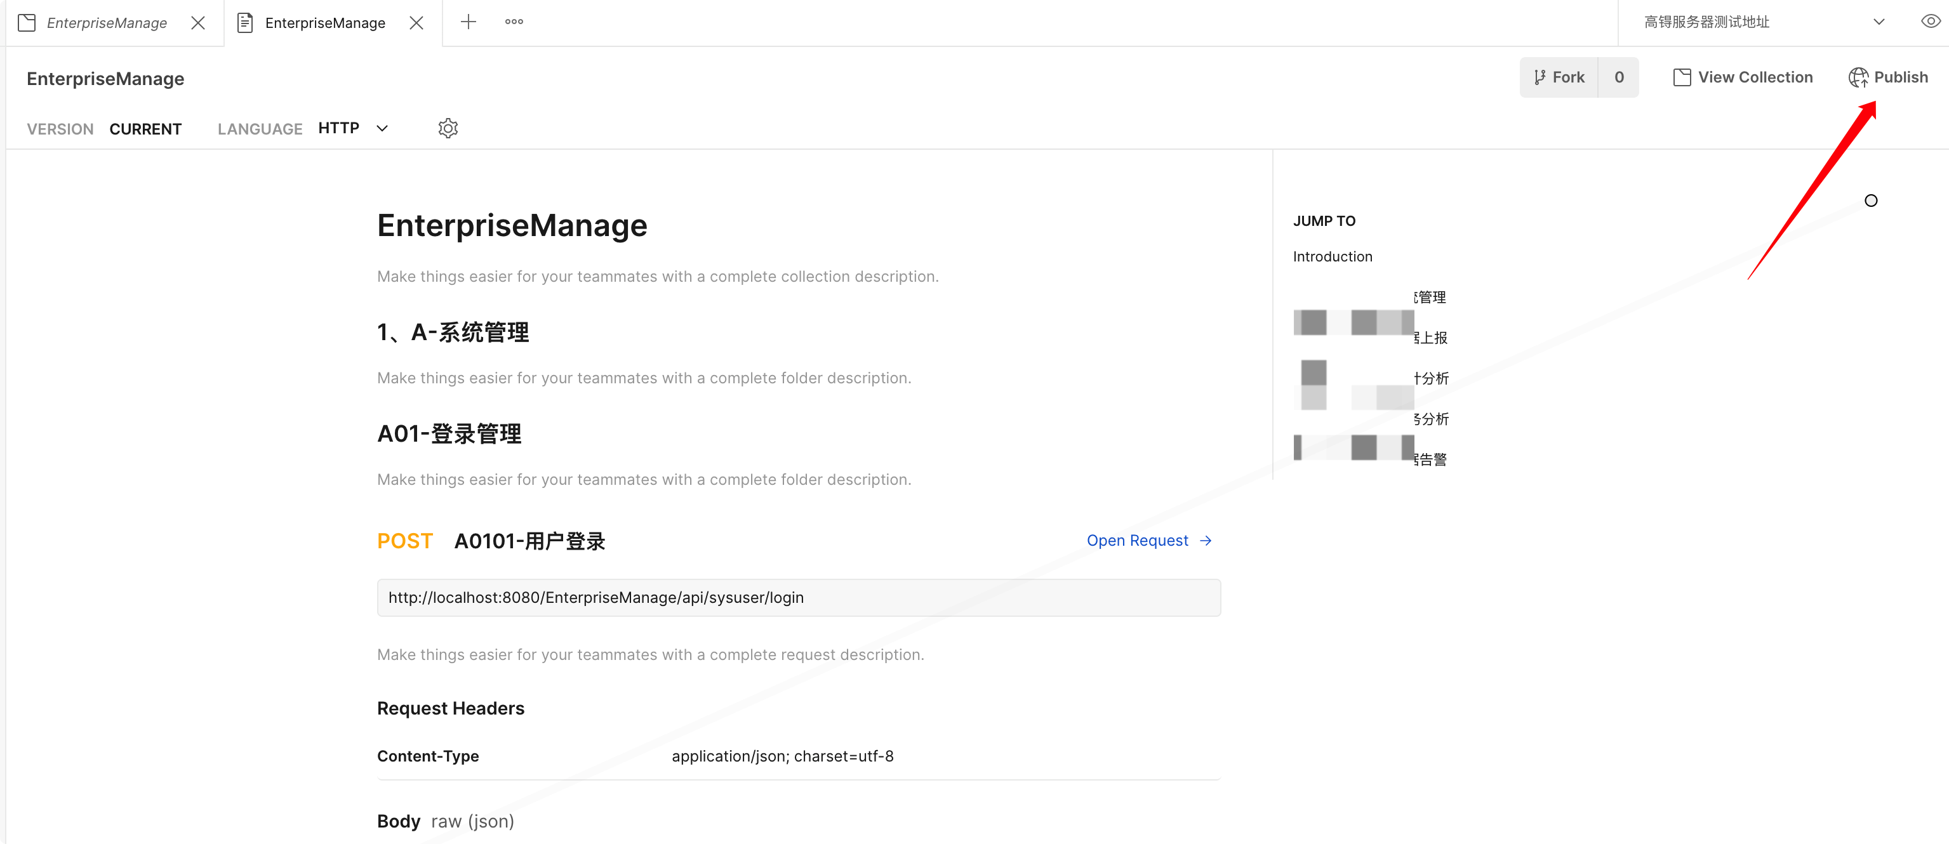Toggle CURRENT version selection
The height and width of the screenshot is (844, 1949).
[x=145, y=129]
